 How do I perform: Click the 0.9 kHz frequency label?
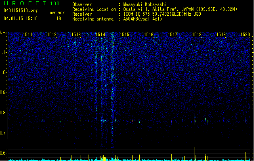pos(3,93)
